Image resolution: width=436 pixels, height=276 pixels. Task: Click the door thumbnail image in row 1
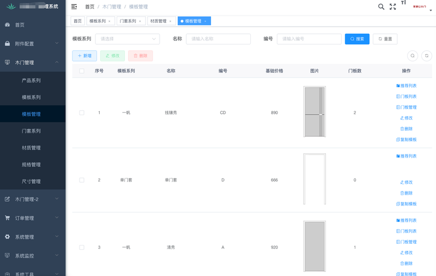click(x=314, y=112)
